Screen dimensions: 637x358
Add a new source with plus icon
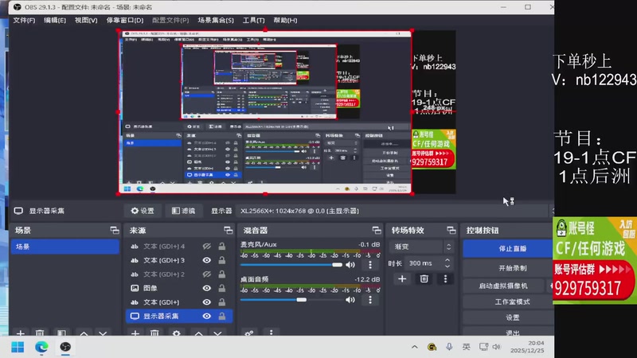[135, 333]
